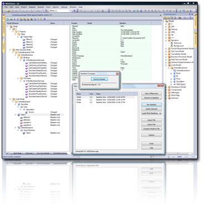
Task: Collapse the Narrative package in Project Browser
Action: tap(166, 40)
